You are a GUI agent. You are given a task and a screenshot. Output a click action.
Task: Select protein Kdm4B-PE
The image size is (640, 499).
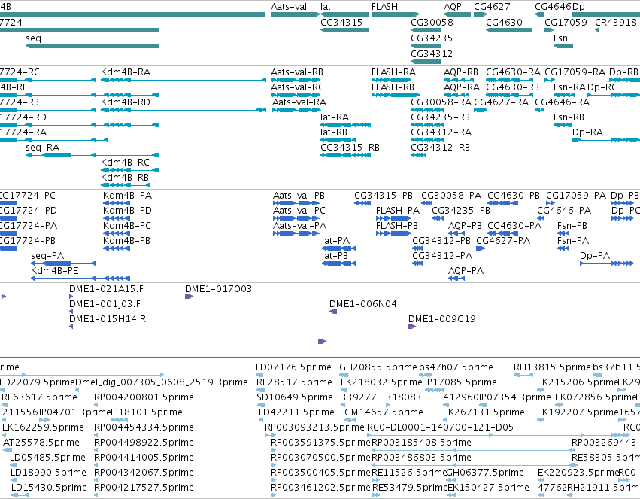(80, 278)
